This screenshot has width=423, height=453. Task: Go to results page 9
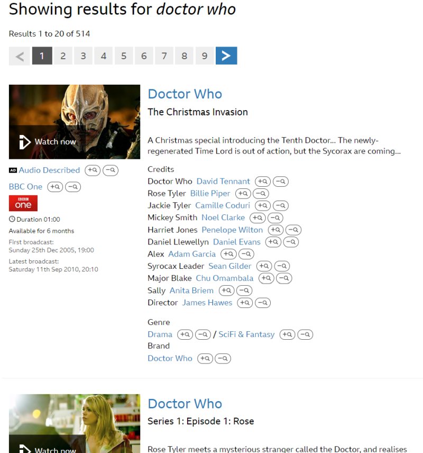coord(205,56)
